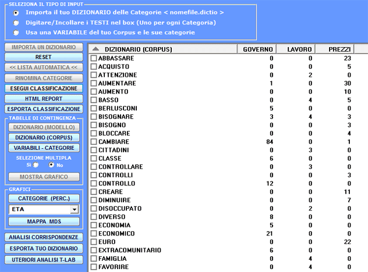Click MOSTRA GRAFICO button
This screenshot has height=272, width=368.
pos(44,177)
